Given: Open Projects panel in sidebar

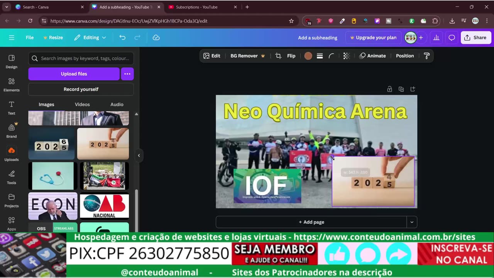Looking at the screenshot, I should [12, 200].
